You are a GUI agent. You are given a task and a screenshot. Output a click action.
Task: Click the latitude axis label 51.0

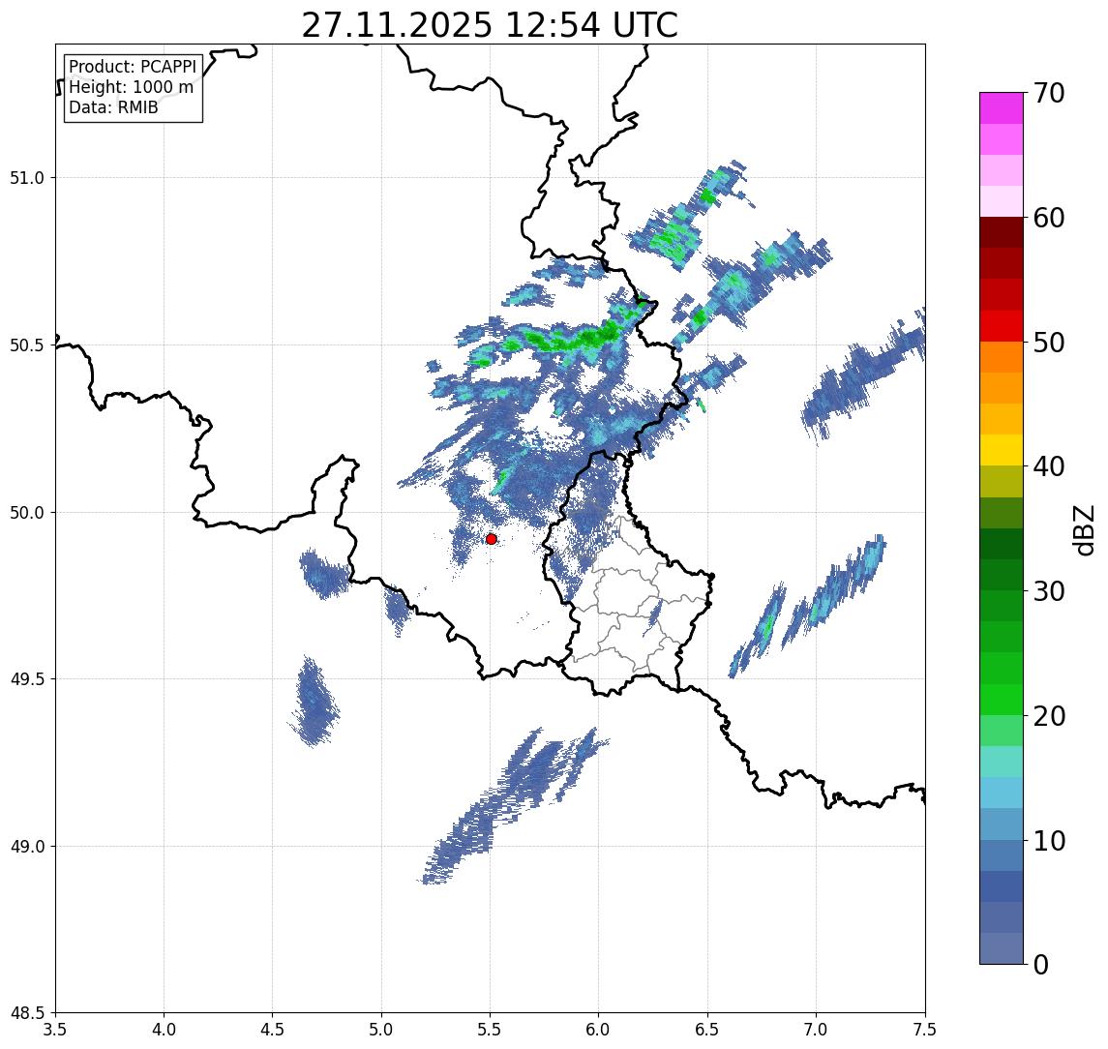click(x=27, y=178)
